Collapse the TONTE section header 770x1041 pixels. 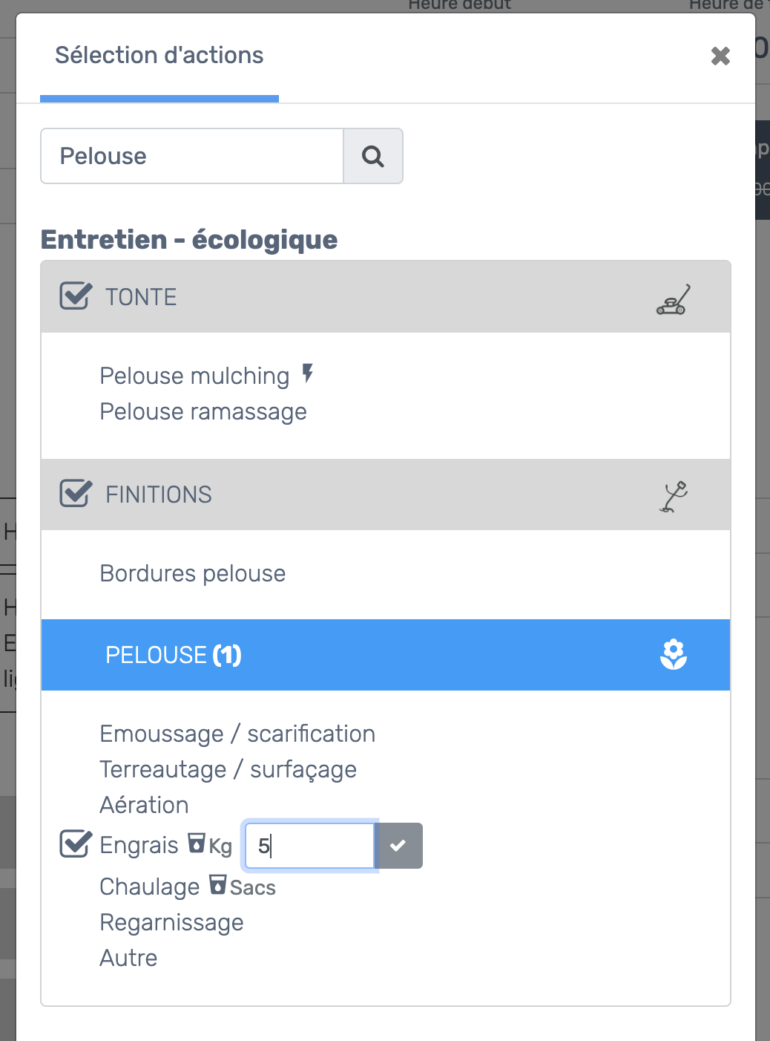(x=386, y=297)
